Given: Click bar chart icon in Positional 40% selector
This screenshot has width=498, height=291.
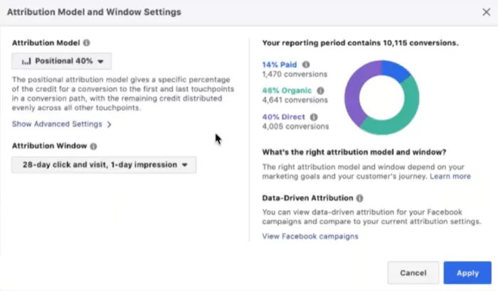Looking at the screenshot, I should pyautogui.click(x=26, y=61).
